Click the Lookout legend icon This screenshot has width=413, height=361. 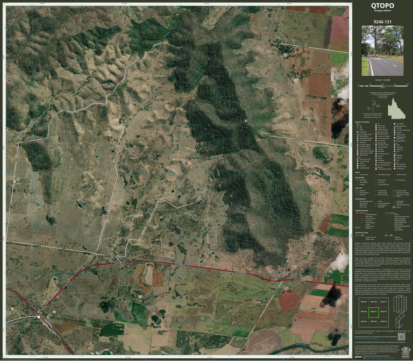coord(358,164)
